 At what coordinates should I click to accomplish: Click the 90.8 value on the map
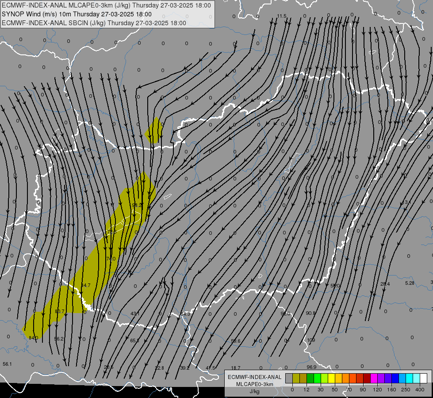310,313
